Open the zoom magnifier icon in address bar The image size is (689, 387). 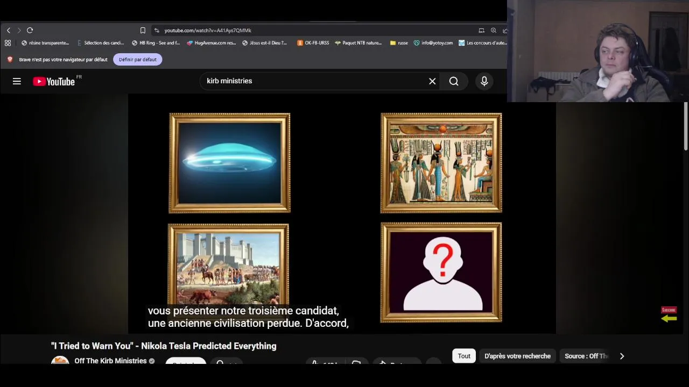[x=494, y=31]
